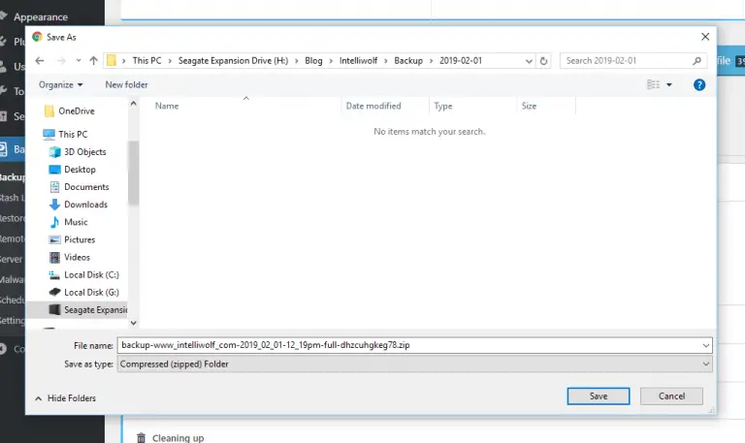Click the Save button
Image resolution: width=745 pixels, height=443 pixels.
[599, 396]
